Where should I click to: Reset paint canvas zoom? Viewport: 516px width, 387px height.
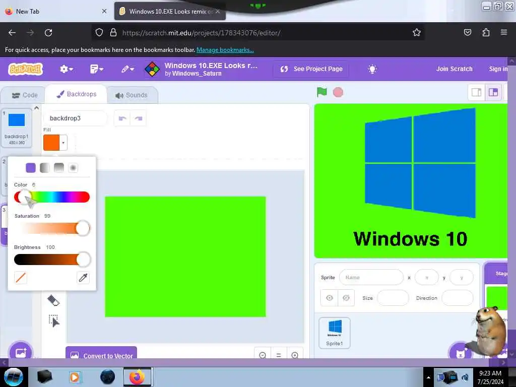point(279,355)
